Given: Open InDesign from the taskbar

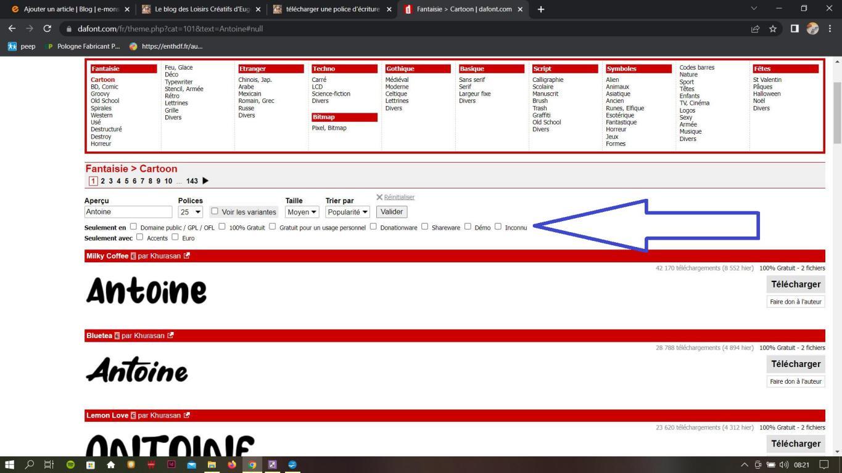Looking at the screenshot, I should 171,465.
